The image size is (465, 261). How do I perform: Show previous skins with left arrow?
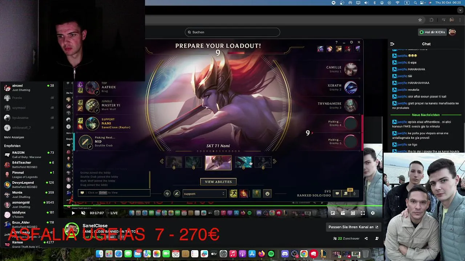(162, 161)
